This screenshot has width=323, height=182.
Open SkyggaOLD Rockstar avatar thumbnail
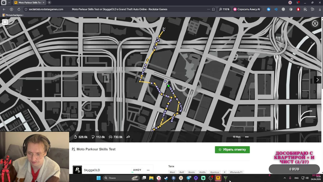[x=77, y=170]
